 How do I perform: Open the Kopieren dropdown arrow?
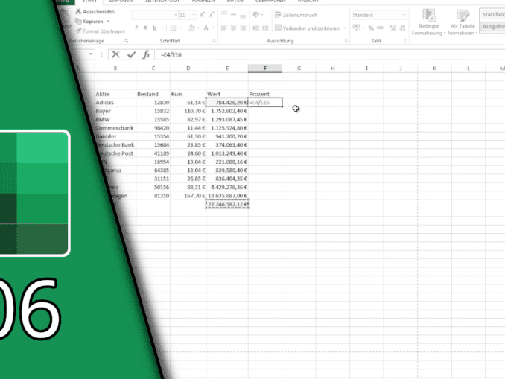click(108, 22)
